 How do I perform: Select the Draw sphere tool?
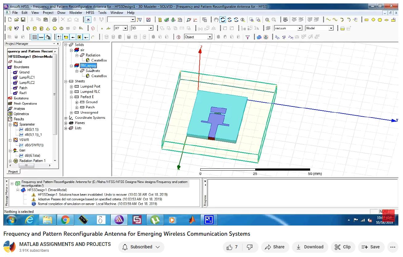pyautogui.click(x=55, y=28)
